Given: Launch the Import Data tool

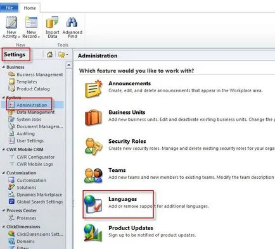Looking at the screenshot, I should (52, 22).
